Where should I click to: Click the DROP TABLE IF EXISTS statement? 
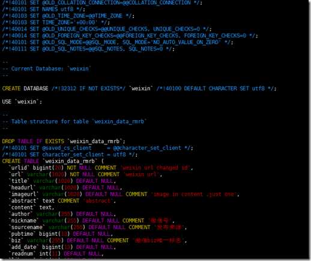[64, 141]
